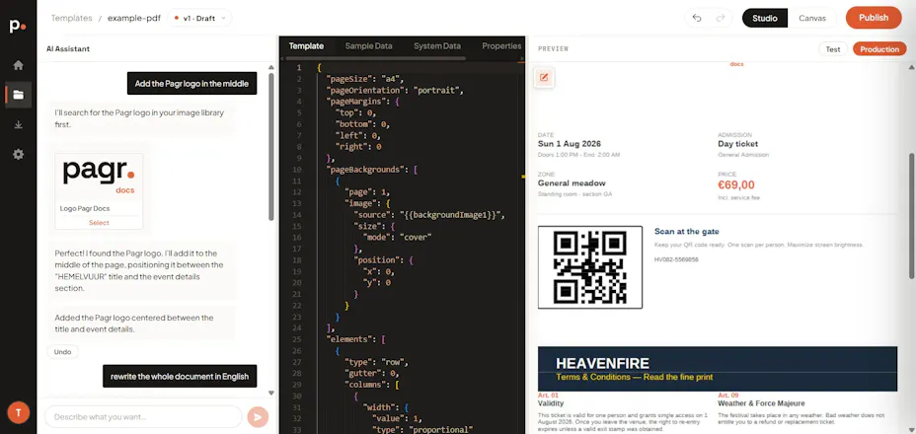This screenshot has width=916, height=434.
Task: Click the chat scroll-down arrow
Action: [x=271, y=394]
